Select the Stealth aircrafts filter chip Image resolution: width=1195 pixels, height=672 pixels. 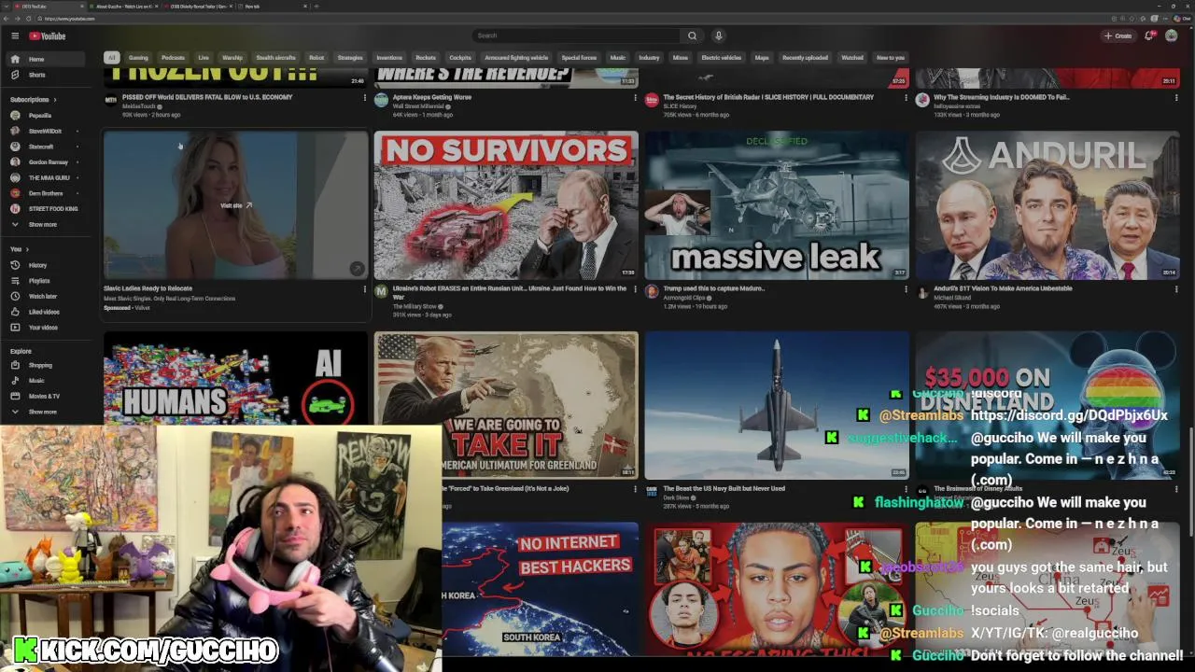point(276,58)
